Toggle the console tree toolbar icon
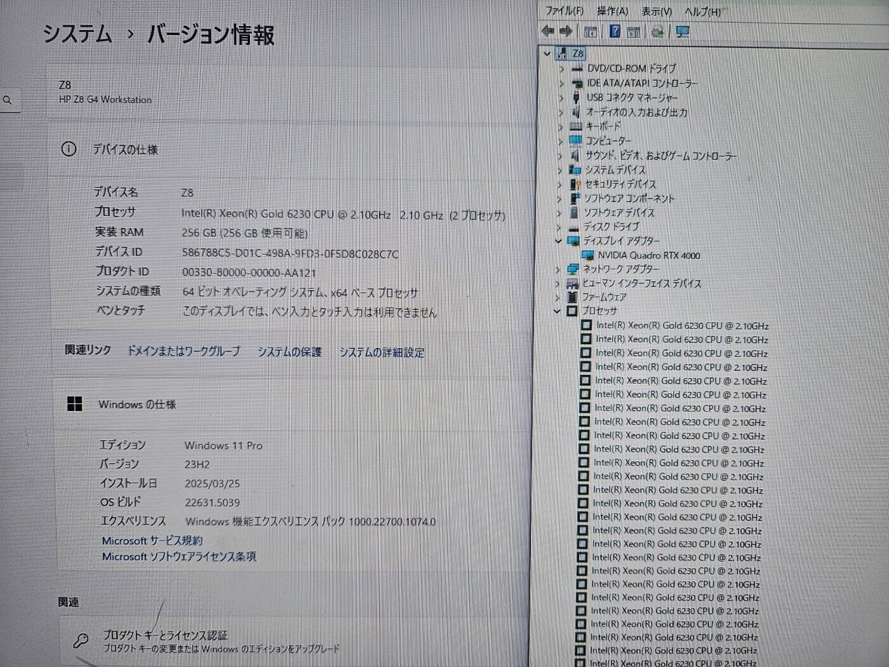 591,31
